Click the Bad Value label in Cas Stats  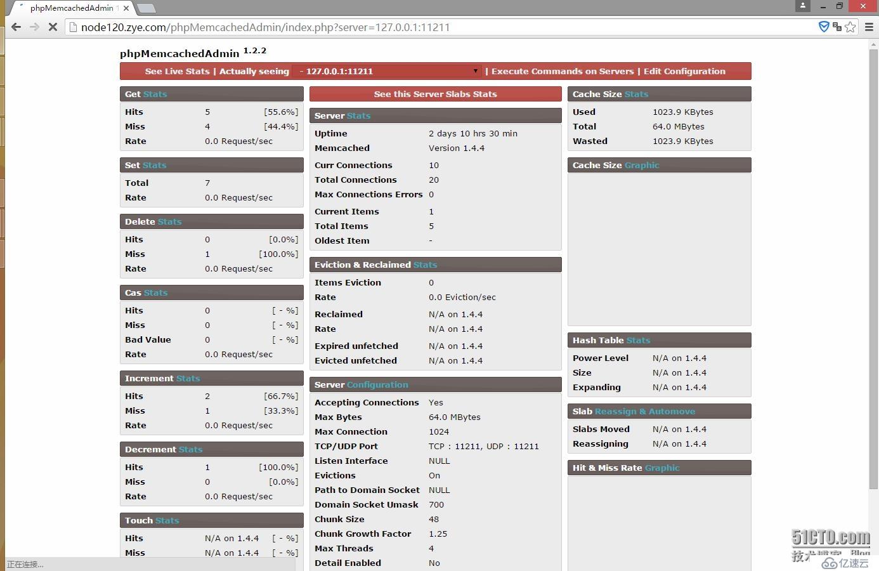coord(148,339)
